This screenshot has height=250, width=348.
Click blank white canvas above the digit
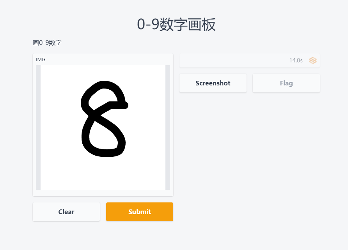coord(103,73)
